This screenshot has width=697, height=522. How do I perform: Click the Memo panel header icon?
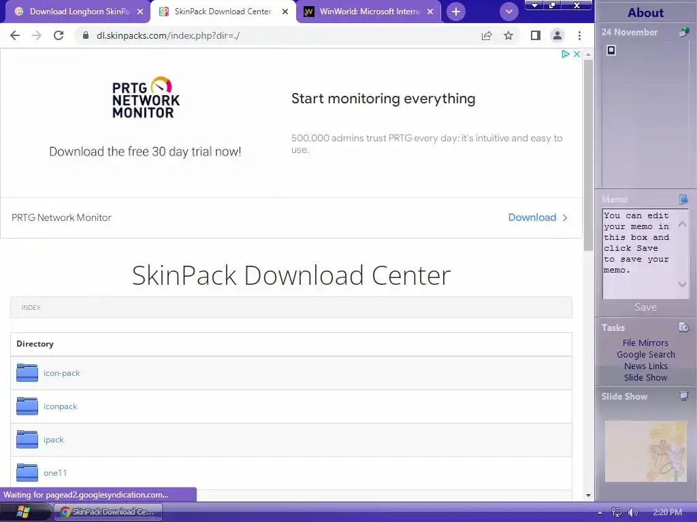tap(683, 199)
